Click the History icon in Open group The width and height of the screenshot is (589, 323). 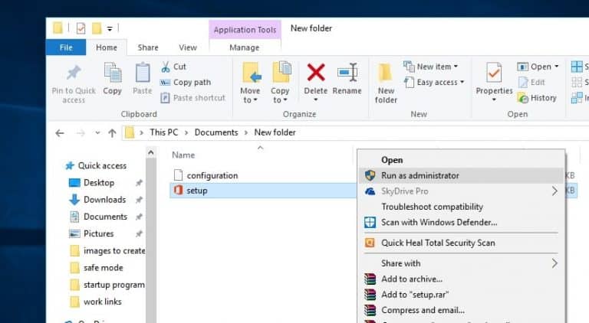[524, 98]
